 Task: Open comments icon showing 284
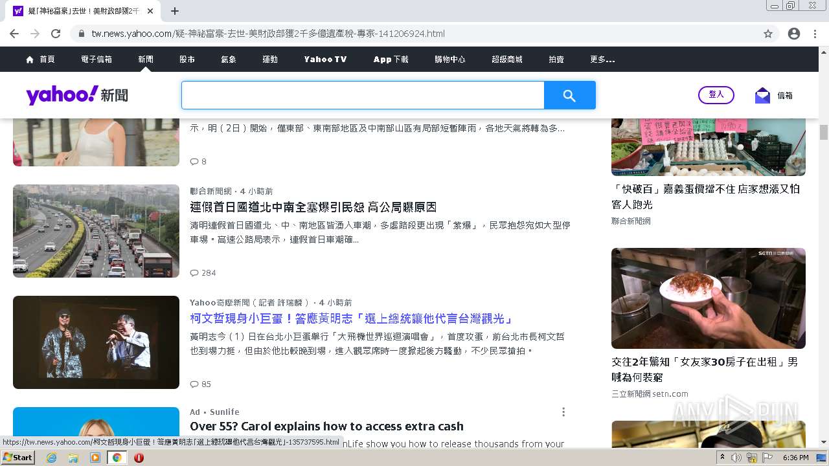pos(194,273)
